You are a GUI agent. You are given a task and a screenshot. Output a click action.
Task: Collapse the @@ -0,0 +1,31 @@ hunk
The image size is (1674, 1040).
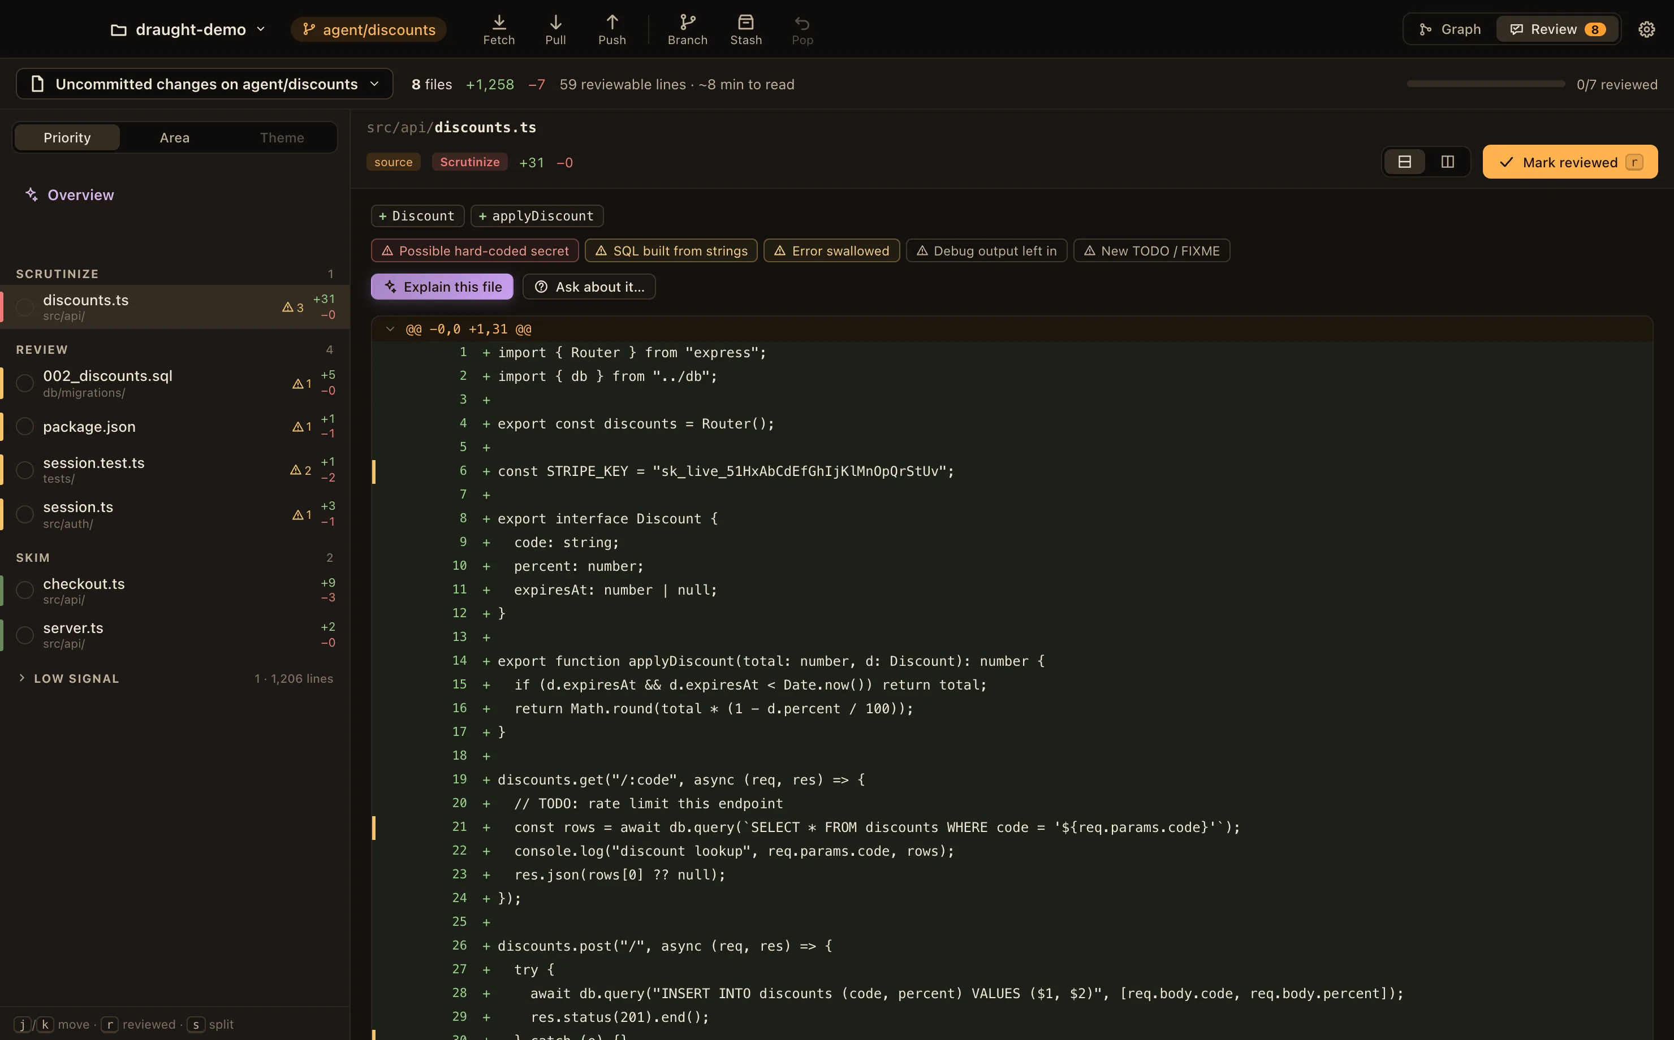pos(390,329)
